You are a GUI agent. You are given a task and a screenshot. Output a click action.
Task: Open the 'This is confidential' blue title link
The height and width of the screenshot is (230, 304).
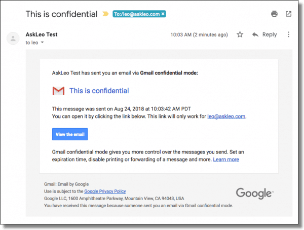point(99,91)
